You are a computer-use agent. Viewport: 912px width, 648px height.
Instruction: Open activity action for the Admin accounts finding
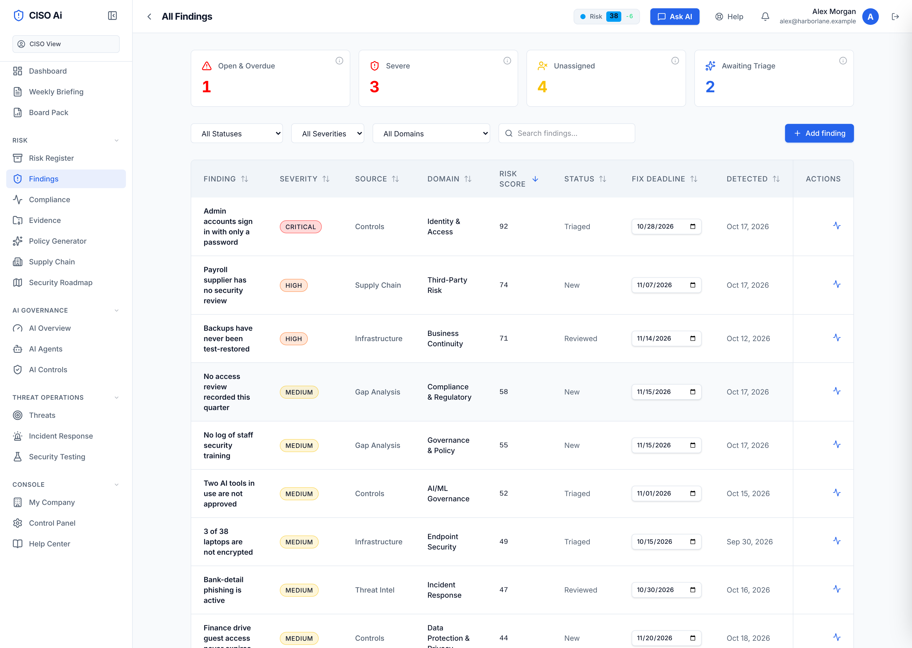click(837, 226)
